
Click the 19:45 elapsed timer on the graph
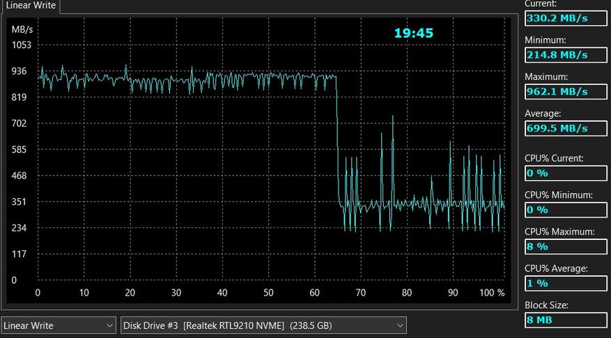click(x=413, y=33)
